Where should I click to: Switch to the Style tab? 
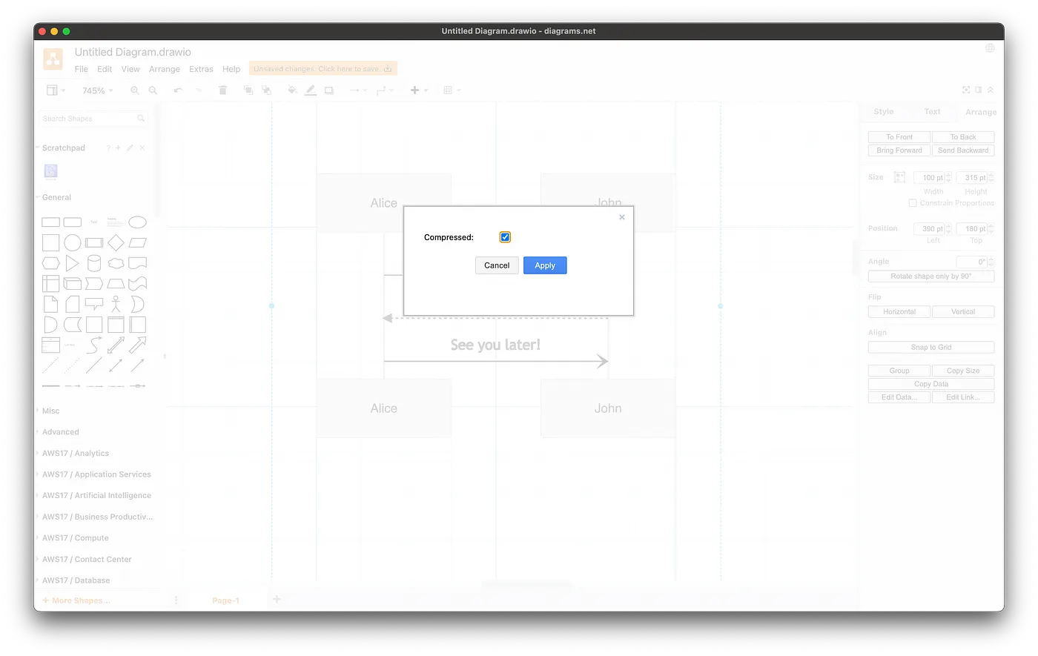click(x=883, y=111)
